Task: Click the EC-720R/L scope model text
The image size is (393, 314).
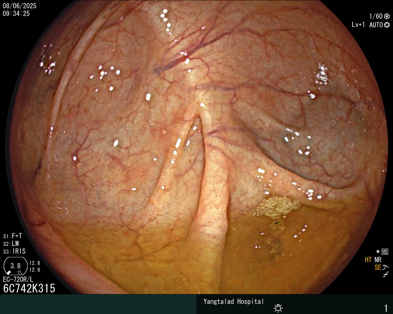Action: click(x=18, y=279)
